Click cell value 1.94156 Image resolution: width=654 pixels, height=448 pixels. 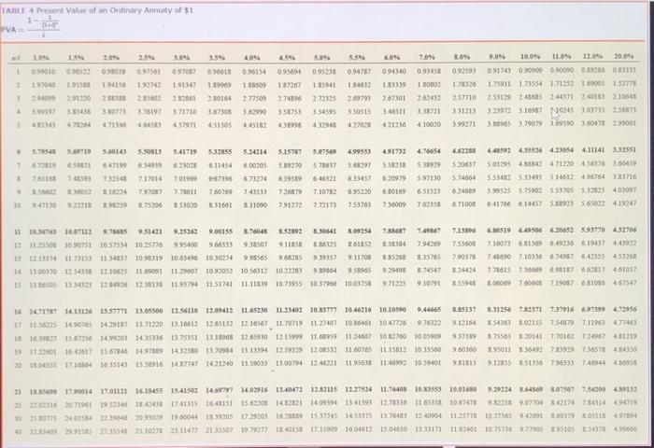pos(113,85)
